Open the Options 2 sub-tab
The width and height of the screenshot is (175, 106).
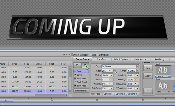[120, 94]
